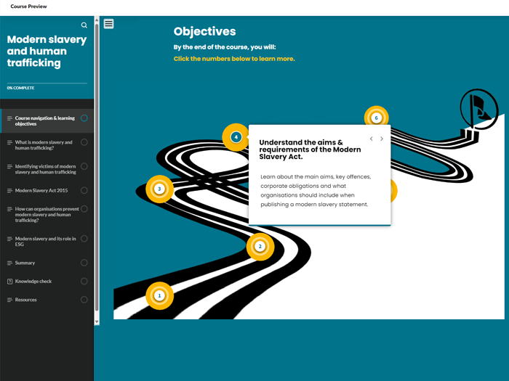Select objective marker number 1
Image resolution: width=509 pixels, height=381 pixels.
tap(159, 295)
